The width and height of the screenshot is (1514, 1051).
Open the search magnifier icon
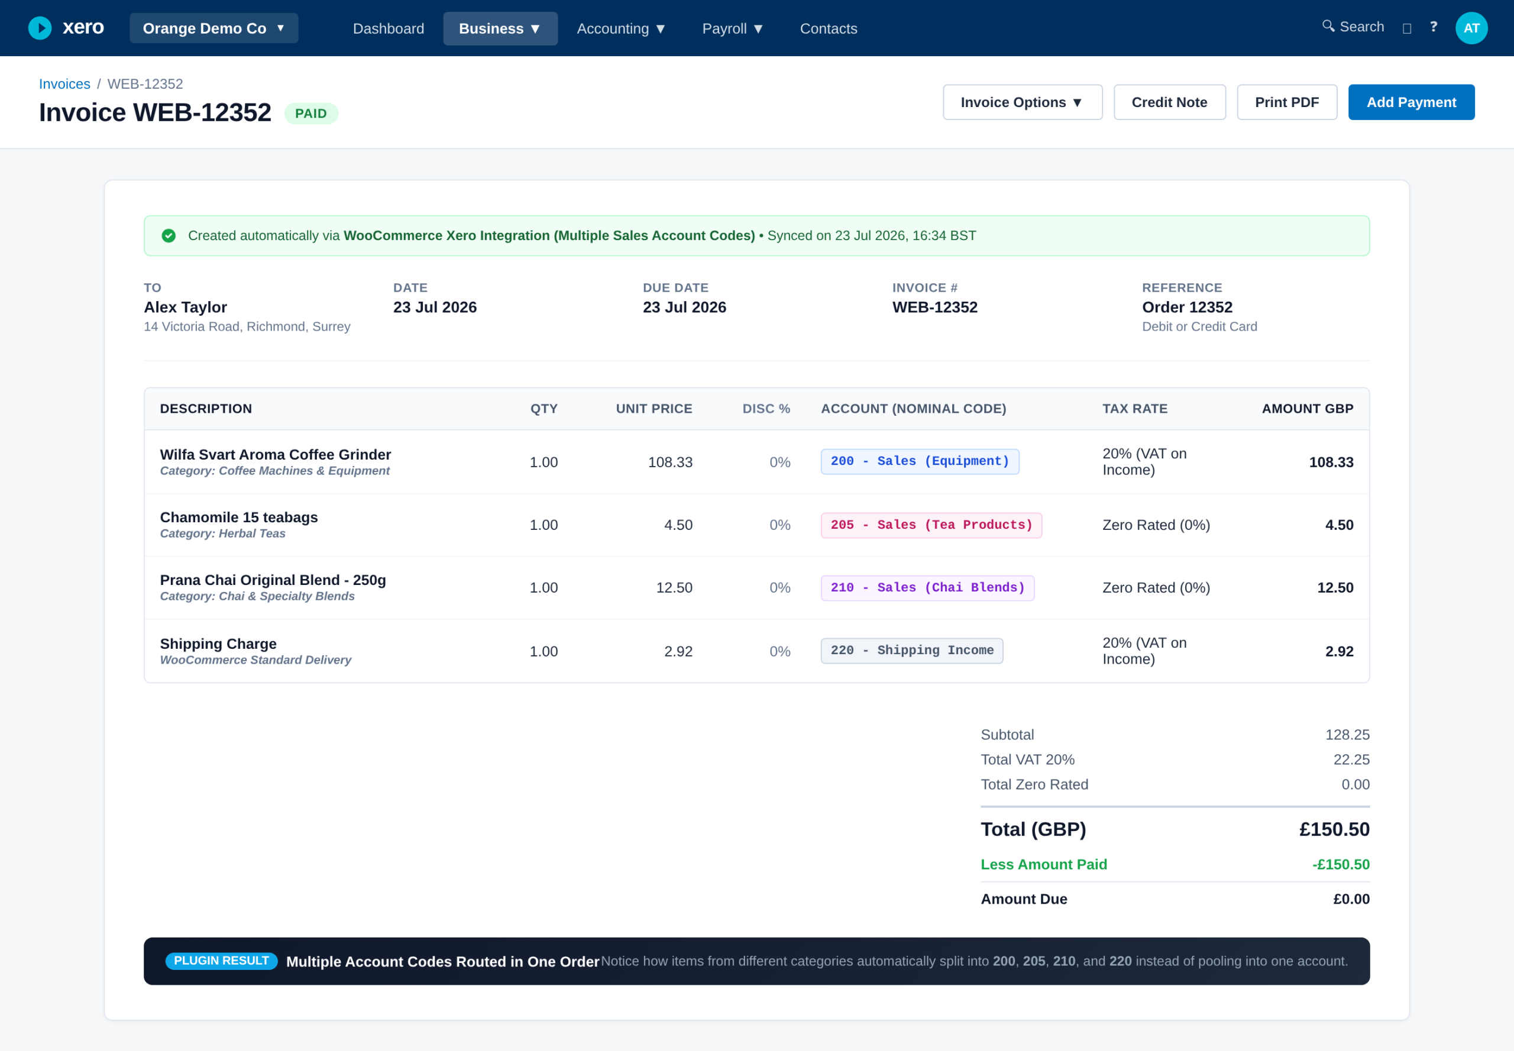(1328, 25)
